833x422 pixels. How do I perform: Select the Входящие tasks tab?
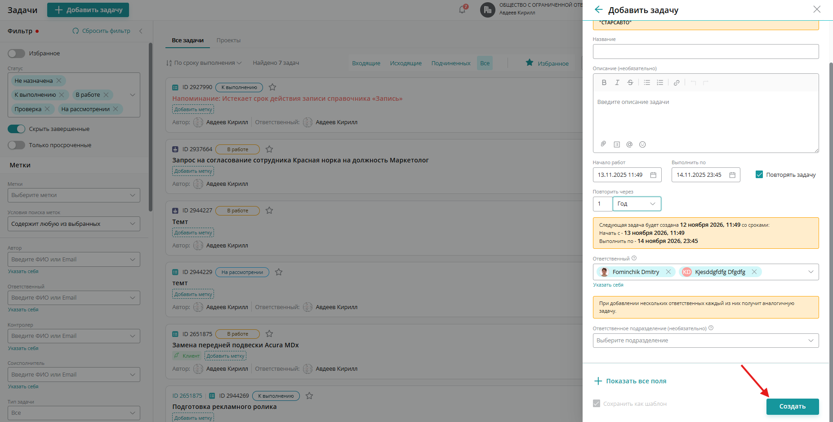click(x=366, y=63)
